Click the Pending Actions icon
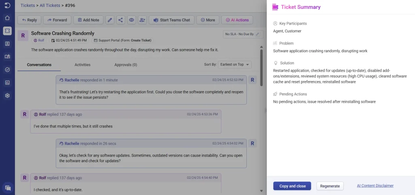The height and width of the screenshot is (195, 415). point(275,94)
